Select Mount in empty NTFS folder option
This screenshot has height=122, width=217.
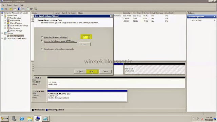tap(42, 41)
